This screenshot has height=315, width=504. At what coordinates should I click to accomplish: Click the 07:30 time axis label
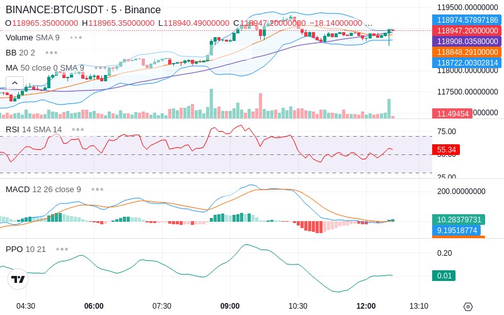[162, 306]
